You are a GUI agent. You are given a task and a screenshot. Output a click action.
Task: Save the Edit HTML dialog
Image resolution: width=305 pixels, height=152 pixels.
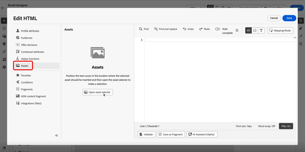click(289, 18)
